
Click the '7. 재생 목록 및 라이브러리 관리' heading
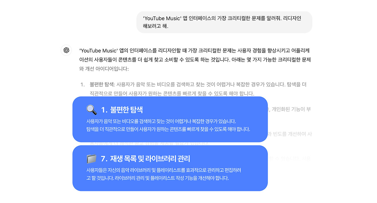click(145, 159)
